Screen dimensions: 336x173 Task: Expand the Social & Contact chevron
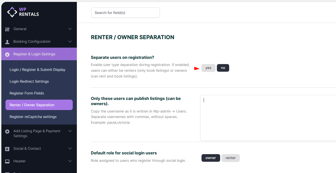click(70, 149)
